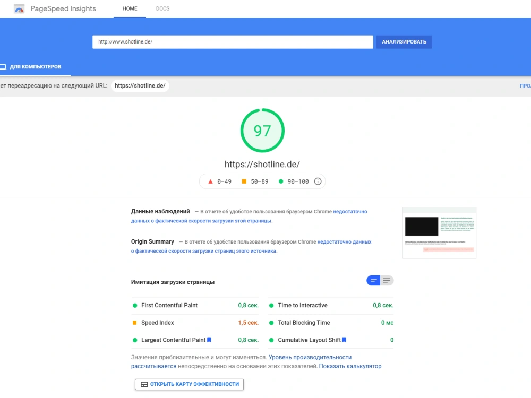Viewport: 531px width, 398px height.
Task: Select the ДЛЯ КОМПЬЮТЕРОВ tab
Action: coord(35,67)
